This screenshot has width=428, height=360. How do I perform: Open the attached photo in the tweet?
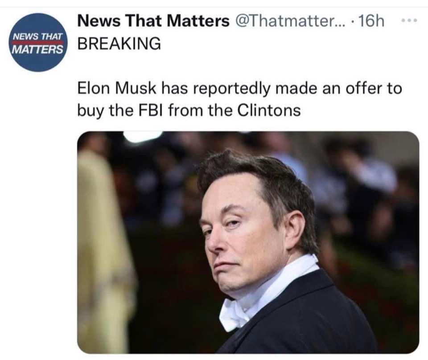pos(248,242)
